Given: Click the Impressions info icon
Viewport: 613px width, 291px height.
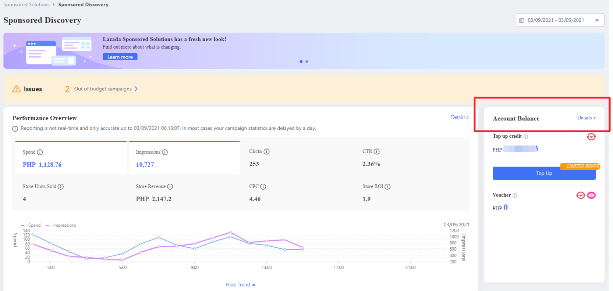Looking at the screenshot, I should (165, 152).
